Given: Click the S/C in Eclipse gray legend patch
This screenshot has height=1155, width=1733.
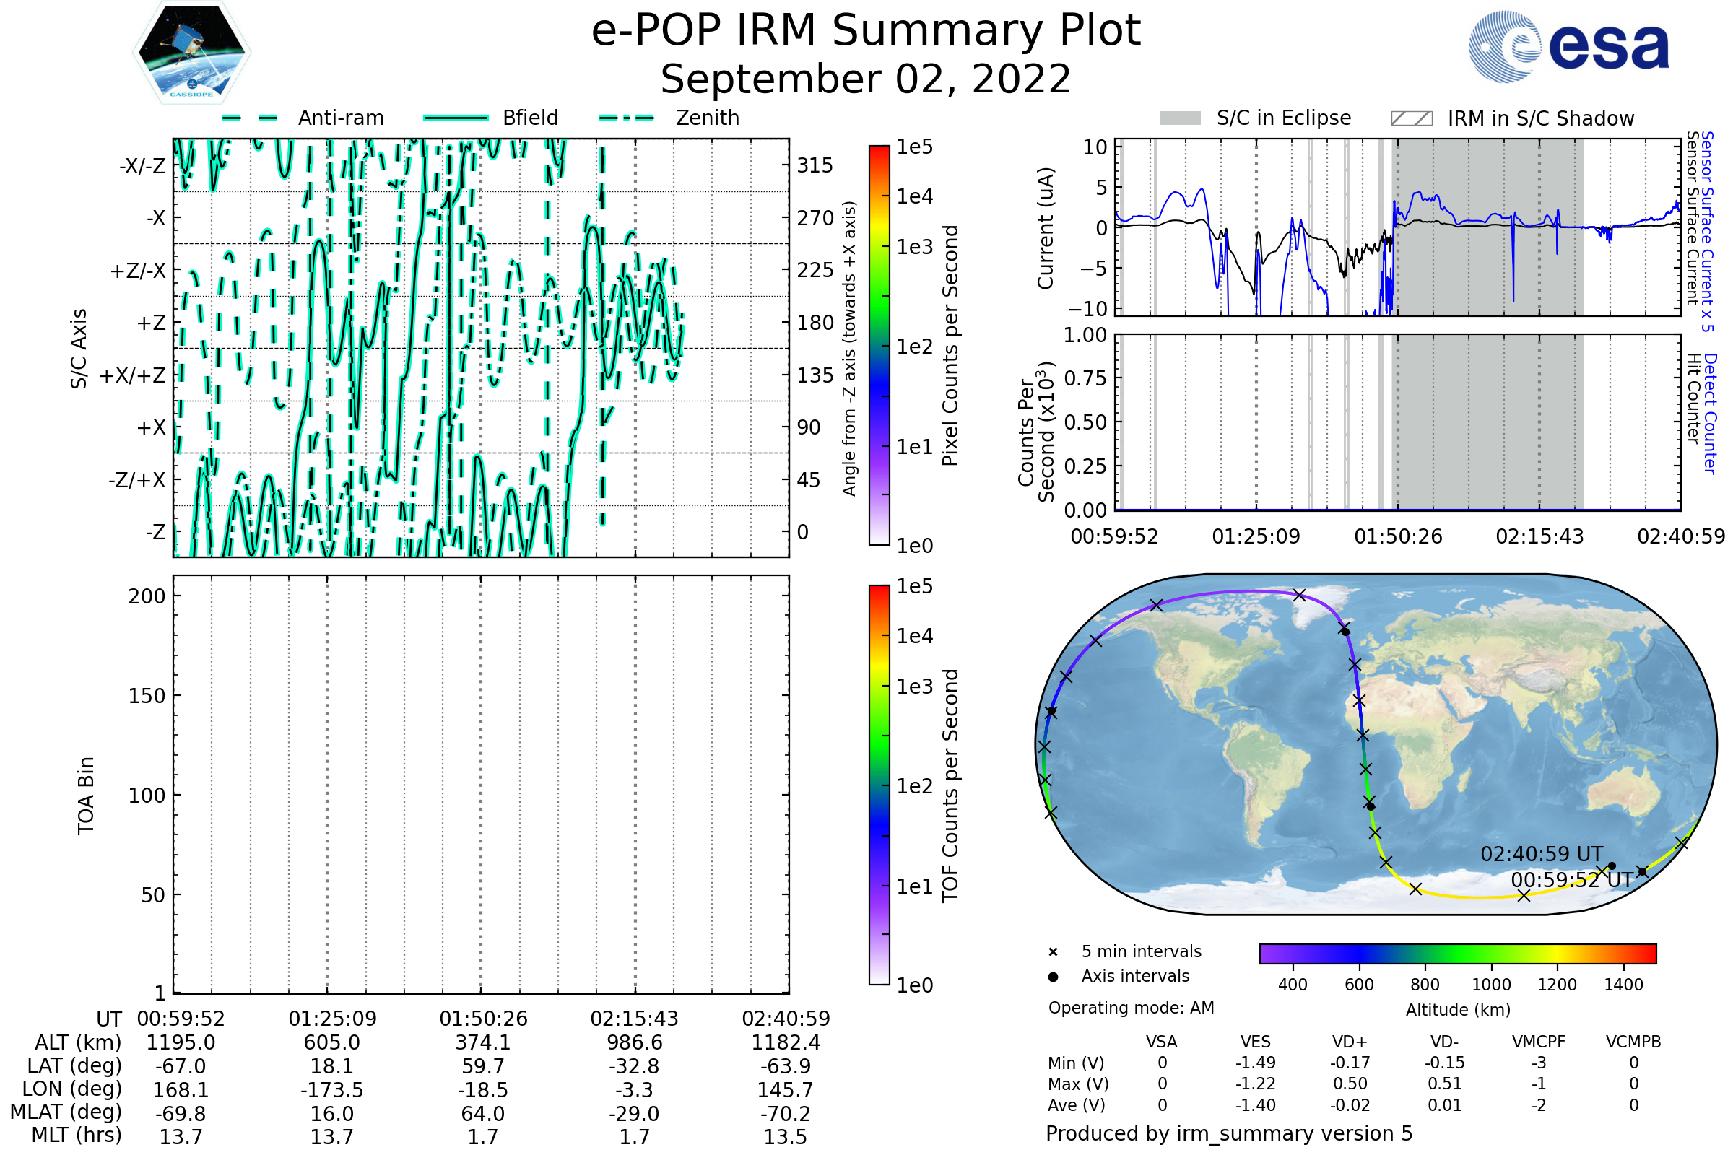Looking at the screenshot, I should click(x=1181, y=118).
